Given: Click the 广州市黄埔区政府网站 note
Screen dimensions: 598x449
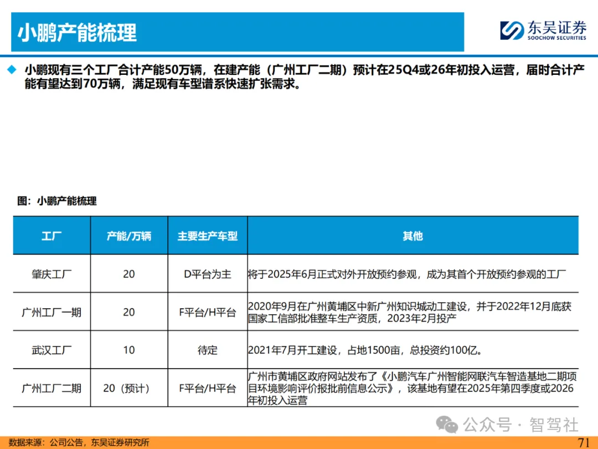Looking at the screenshot, I should coord(413,388).
